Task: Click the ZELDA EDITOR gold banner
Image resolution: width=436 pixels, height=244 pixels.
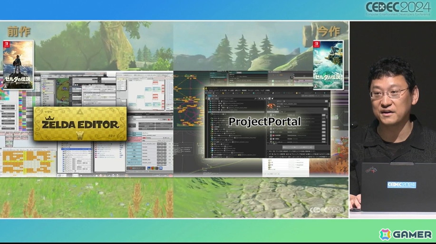Action: coord(80,124)
